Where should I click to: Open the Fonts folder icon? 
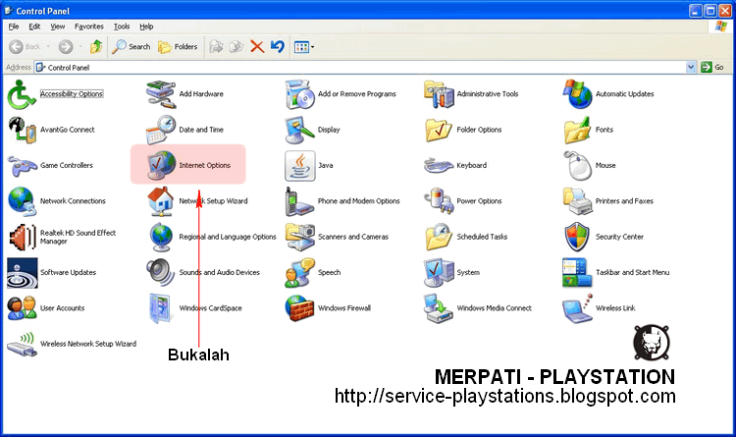(577, 130)
